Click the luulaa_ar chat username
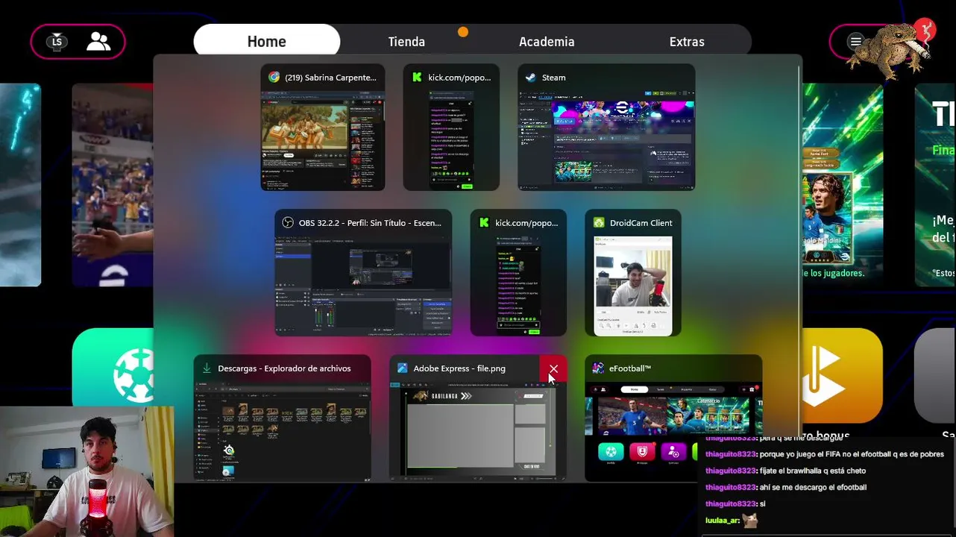This screenshot has height=537, width=956. [722, 521]
